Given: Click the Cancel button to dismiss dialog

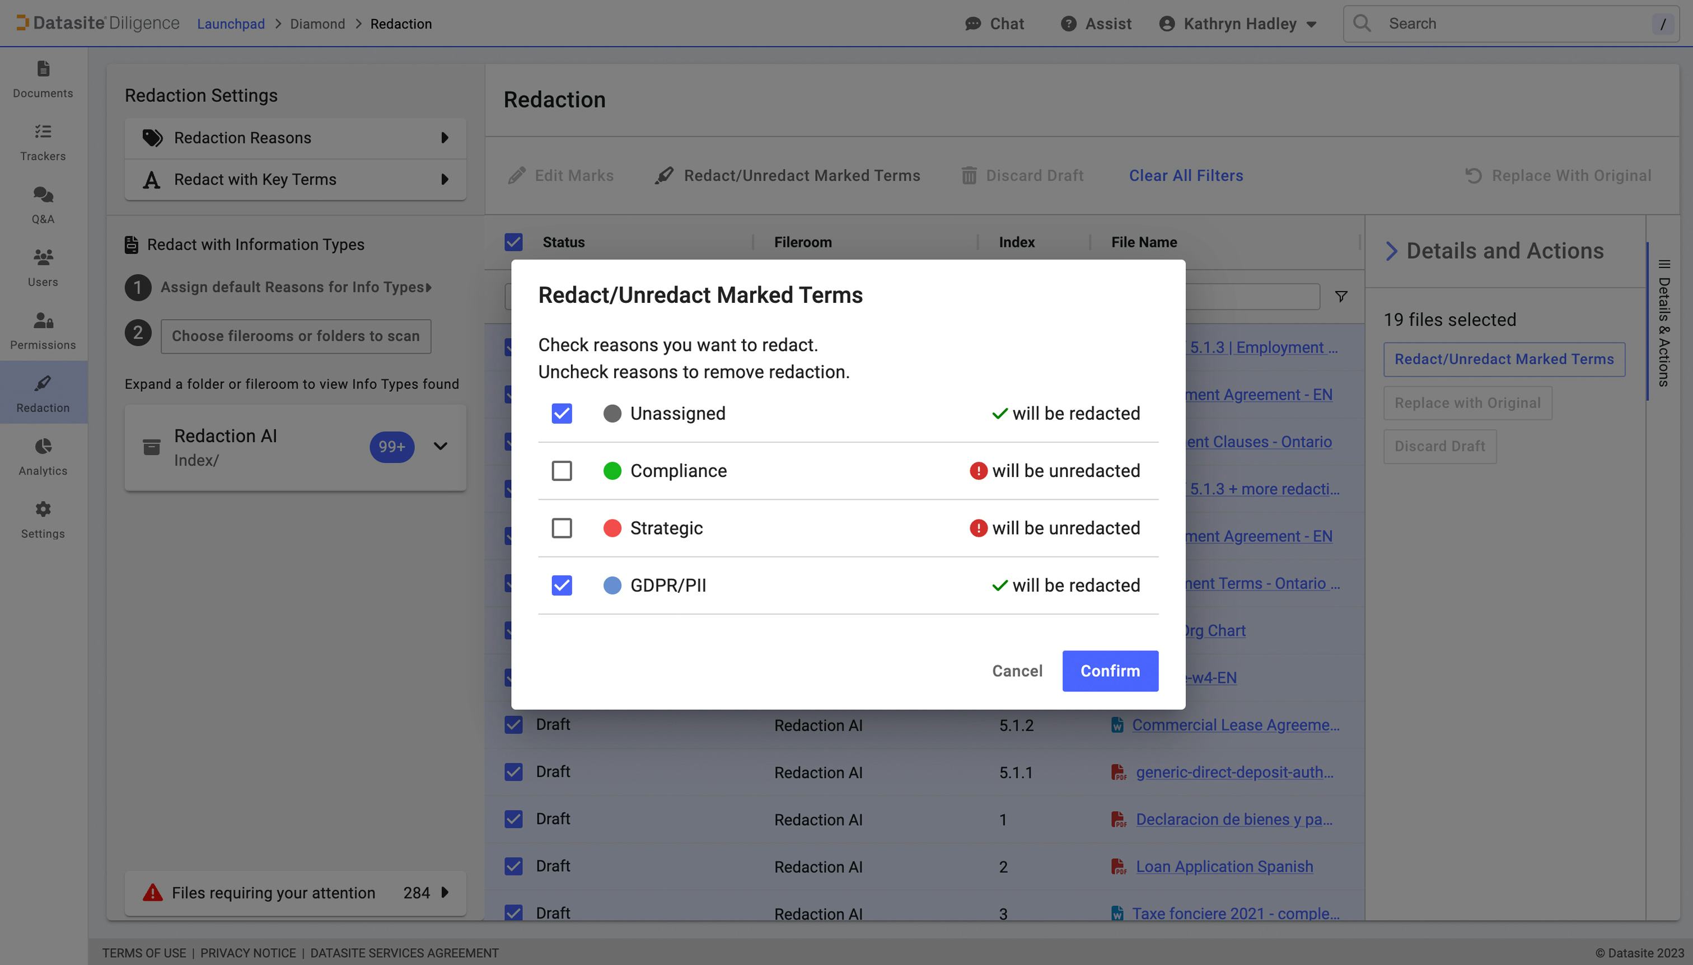Looking at the screenshot, I should (x=1016, y=671).
